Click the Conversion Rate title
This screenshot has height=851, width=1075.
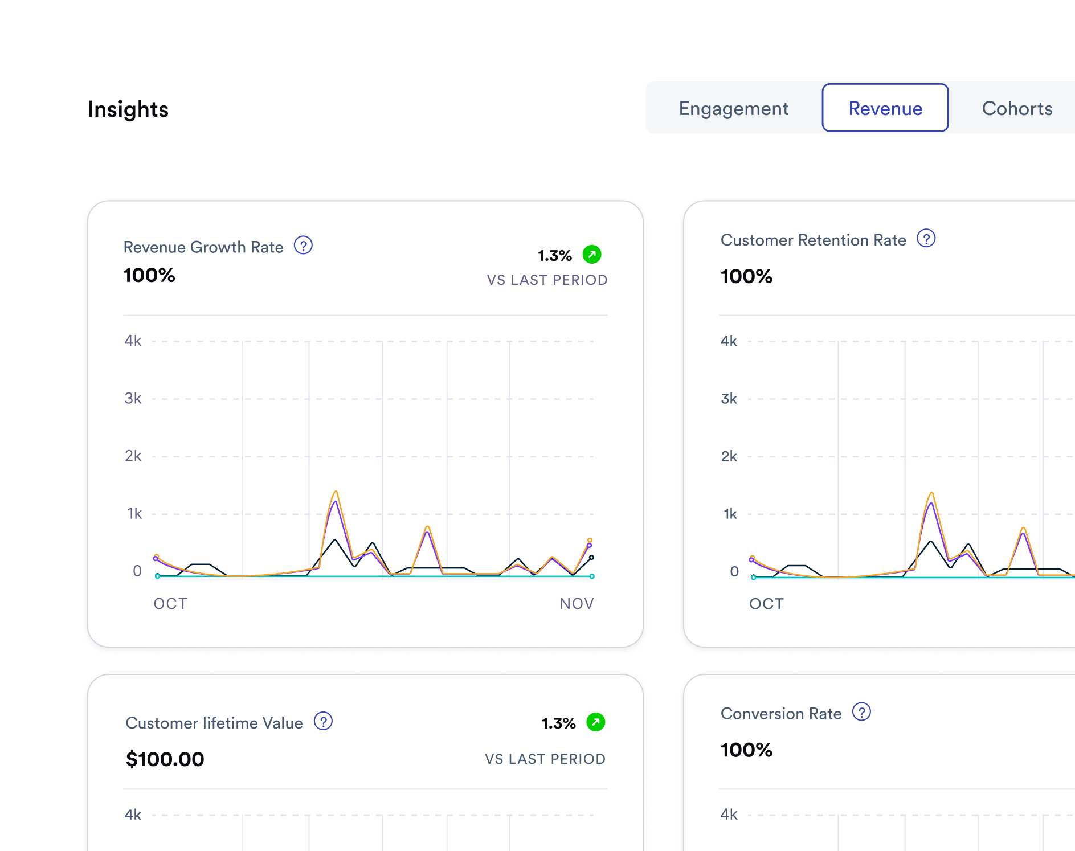(x=781, y=714)
